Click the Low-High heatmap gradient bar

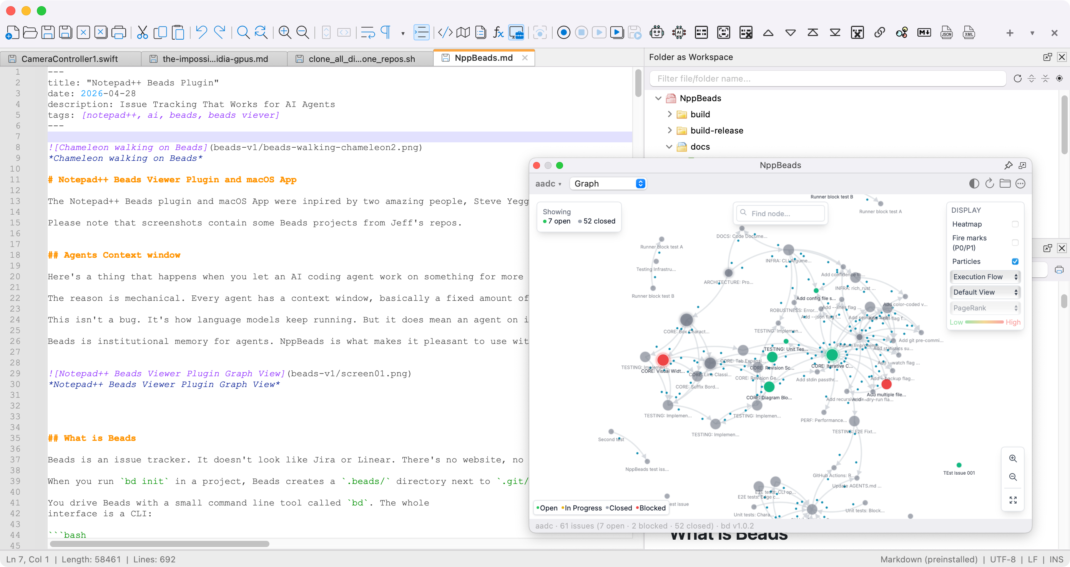point(984,323)
